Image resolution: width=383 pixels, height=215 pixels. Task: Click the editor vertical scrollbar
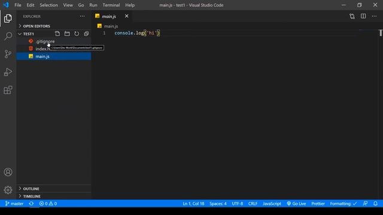pos(381,115)
